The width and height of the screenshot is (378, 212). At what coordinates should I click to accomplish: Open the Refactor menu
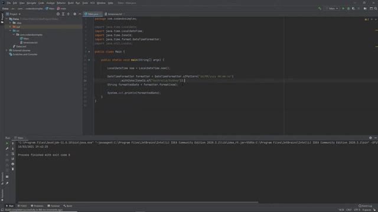[x=61, y=3]
